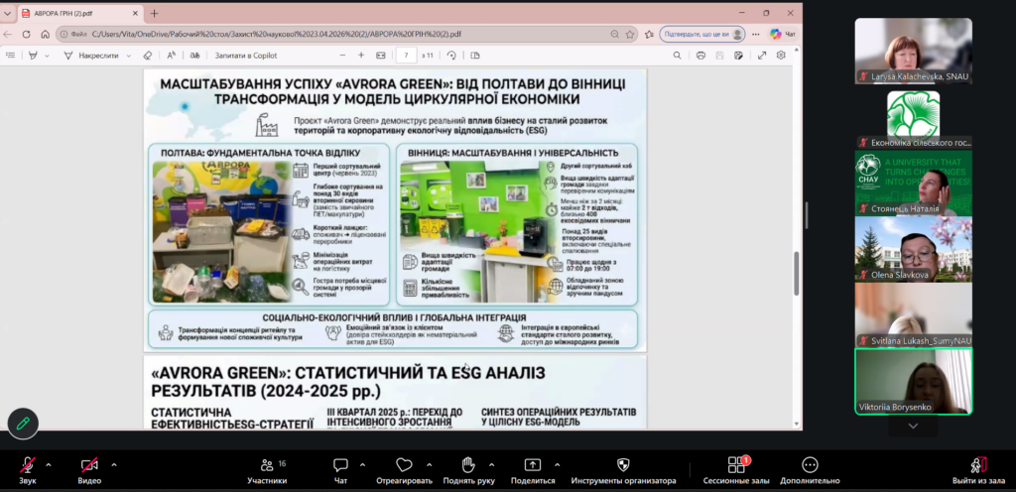This screenshot has height=492, width=1016.
Task: Expand video options arrow next to Видео
Action: (x=114, y=464)
